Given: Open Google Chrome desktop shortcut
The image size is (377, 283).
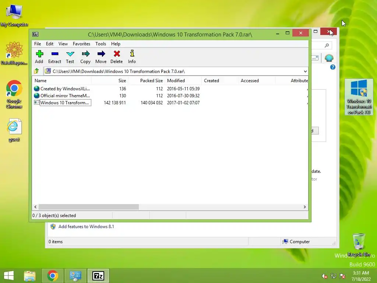Looking at the screenshot, I should click(14, 94).
